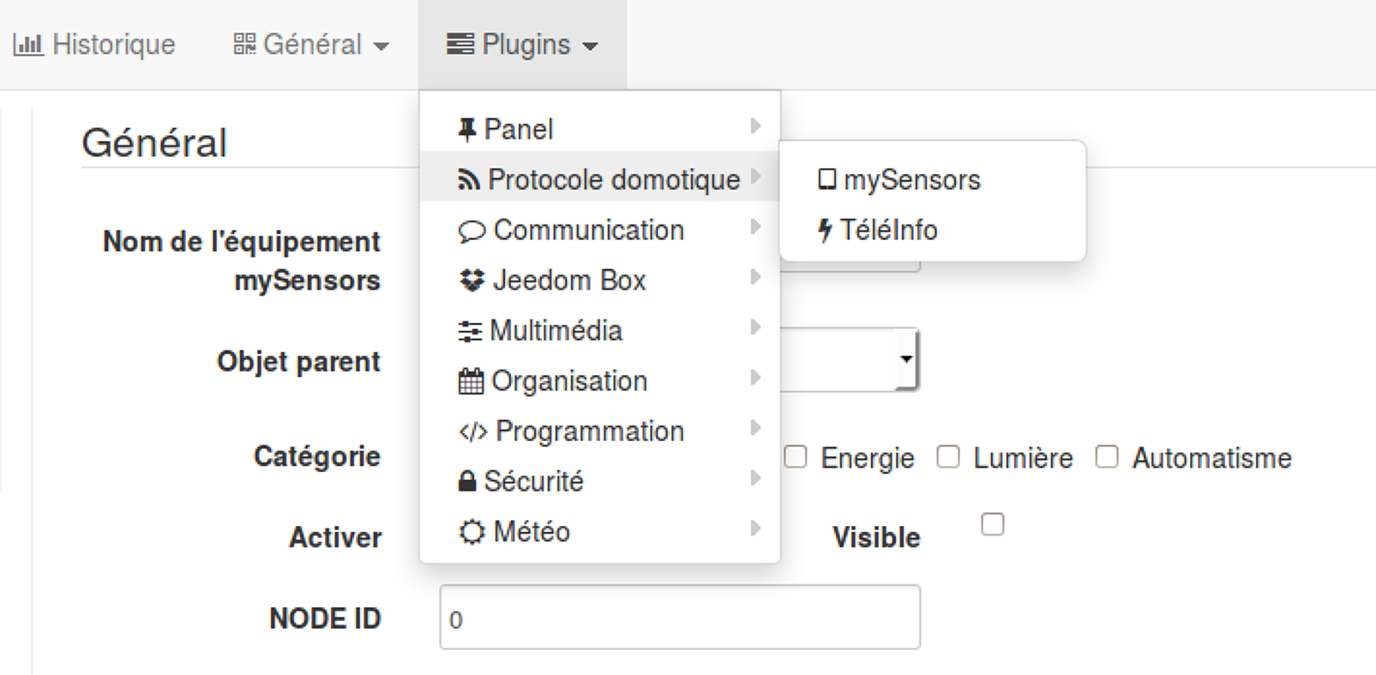
Task: Click the calendar icon beside Organisation
Action: click(x=471, y=381)
